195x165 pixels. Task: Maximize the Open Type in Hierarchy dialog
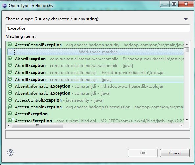(x=174, y=4)
